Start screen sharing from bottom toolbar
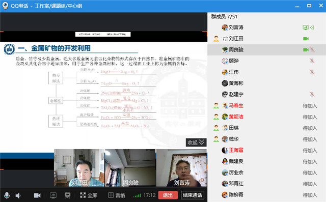Screen dimensions: 326x202 click(x=53, y=195)
